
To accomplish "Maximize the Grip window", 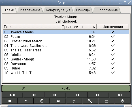I will [x=125, y=3].
